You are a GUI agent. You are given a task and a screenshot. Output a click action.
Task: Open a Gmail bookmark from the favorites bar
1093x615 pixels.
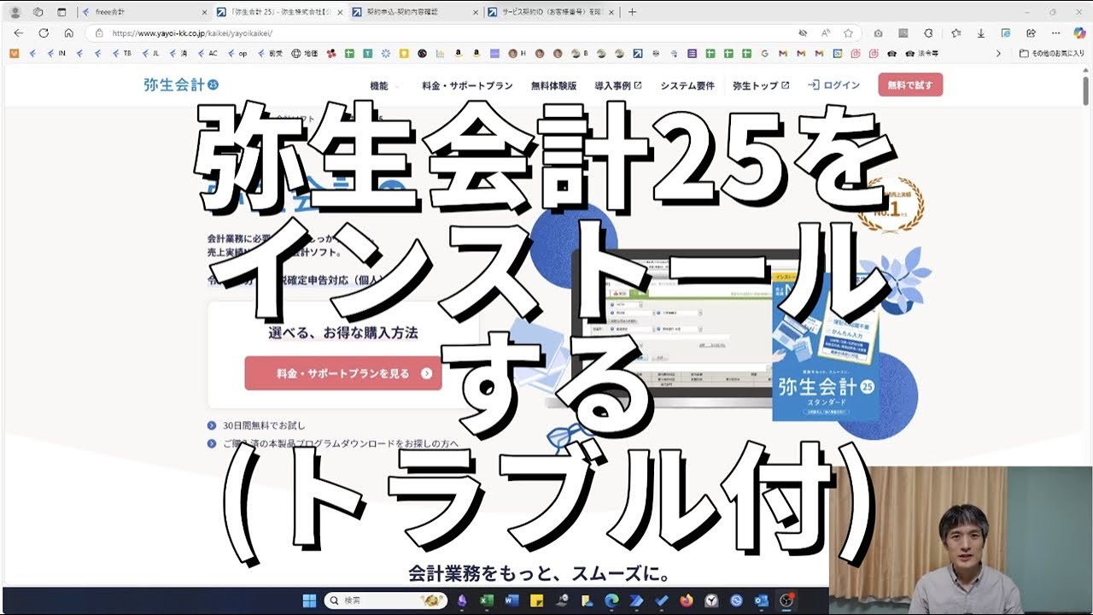point(780,52)
